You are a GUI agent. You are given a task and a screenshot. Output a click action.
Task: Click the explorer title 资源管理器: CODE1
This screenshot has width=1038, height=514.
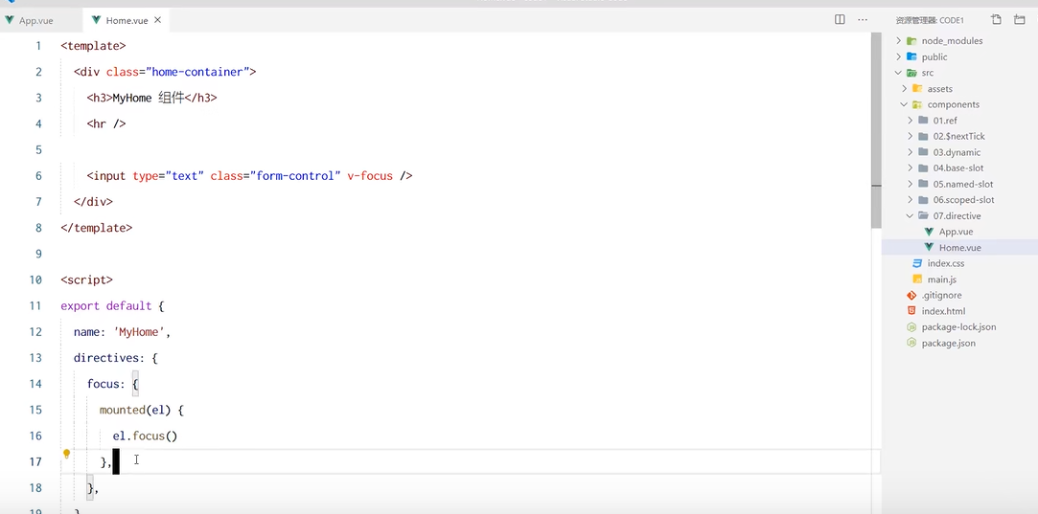[x=930, y=20]
